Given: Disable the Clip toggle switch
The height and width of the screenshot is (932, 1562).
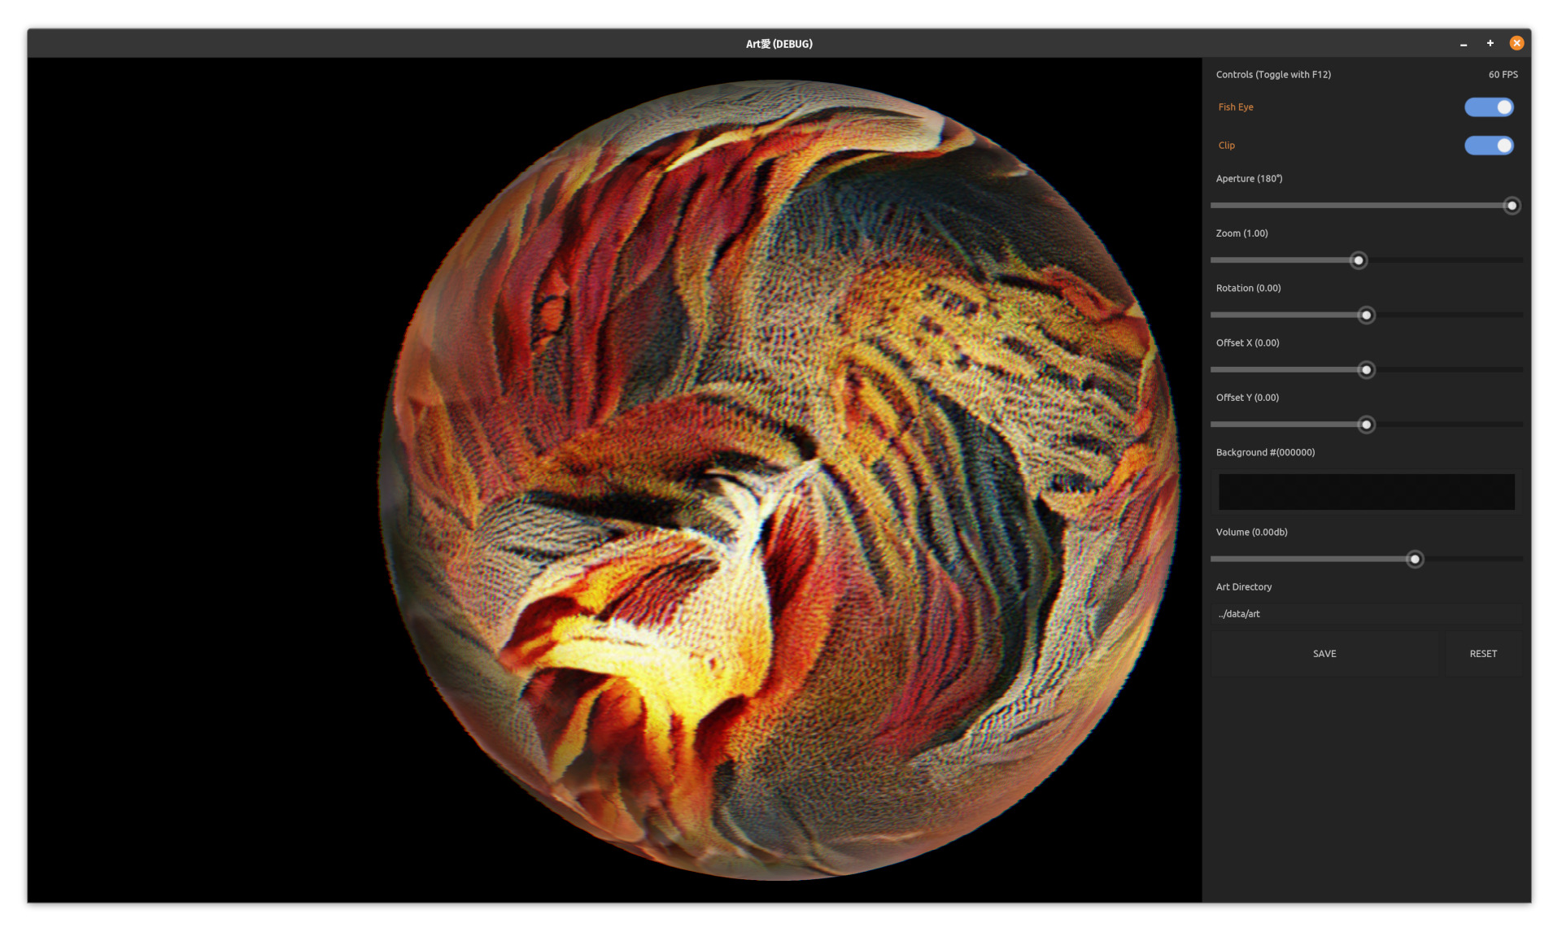Looking at the screenshot, I should point(1488,146).
